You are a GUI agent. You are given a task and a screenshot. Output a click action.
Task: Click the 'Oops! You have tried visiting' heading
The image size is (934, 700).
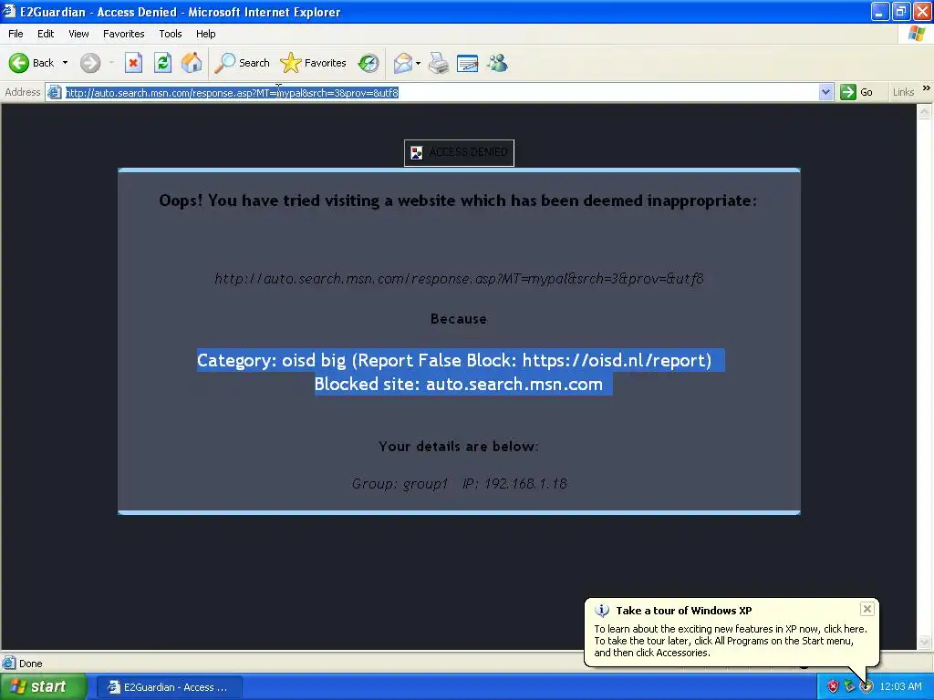tap(458, 201)
